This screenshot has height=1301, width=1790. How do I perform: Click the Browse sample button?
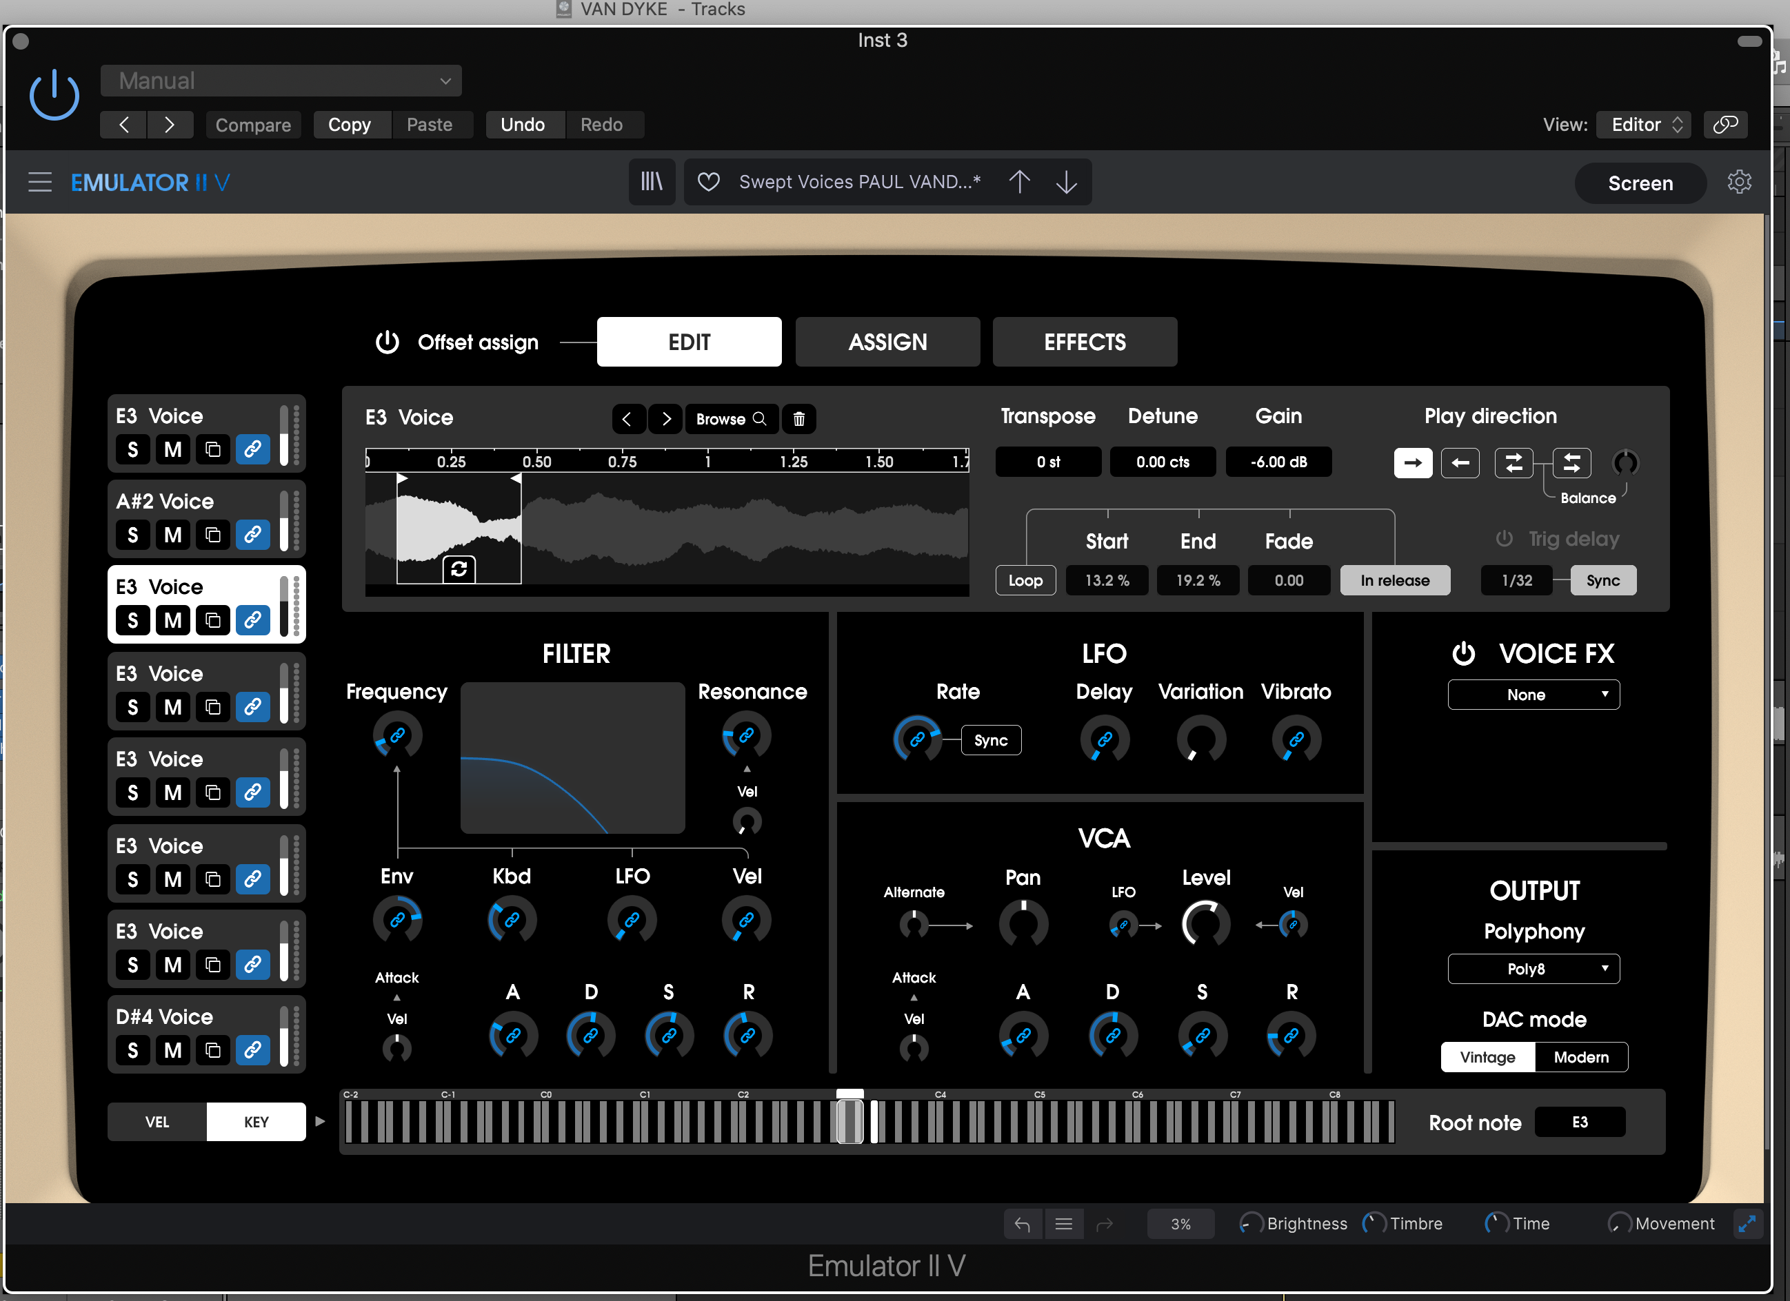(x=731, y=419)
